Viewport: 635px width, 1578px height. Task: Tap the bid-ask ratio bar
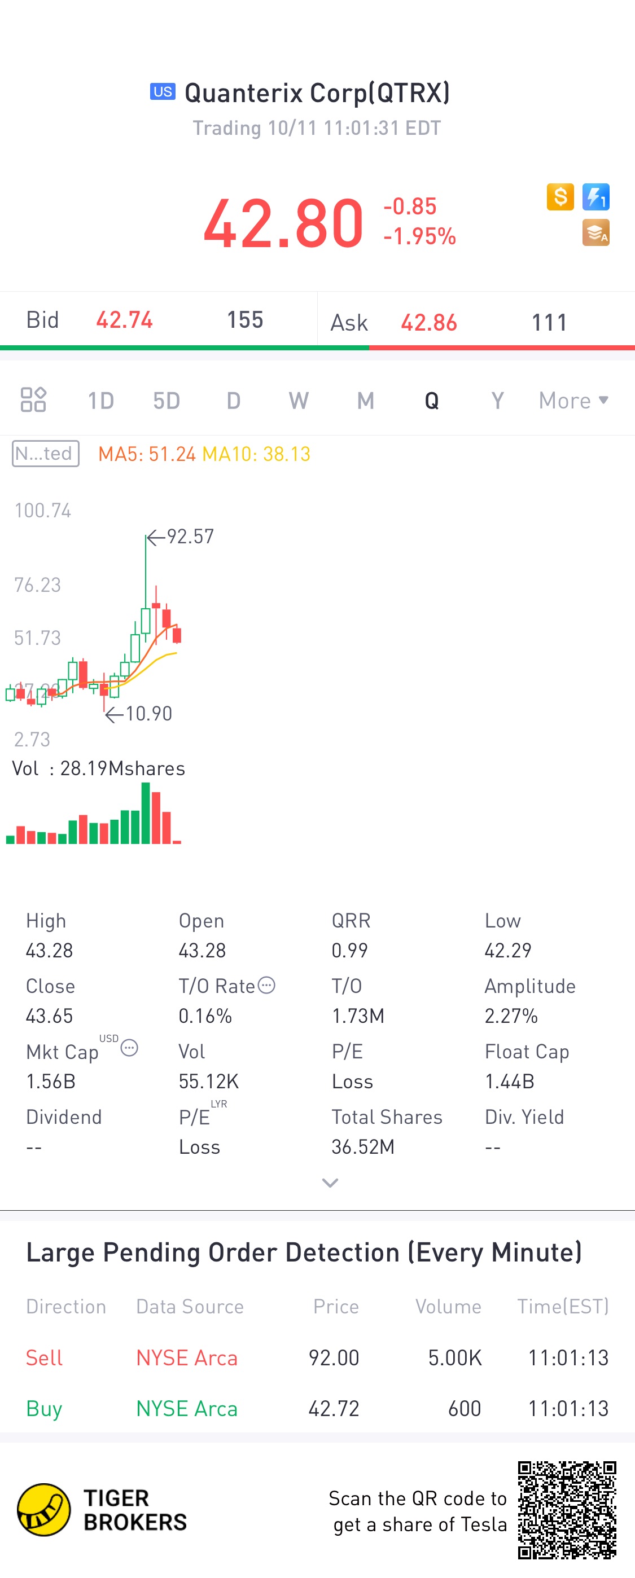(317, 348)
